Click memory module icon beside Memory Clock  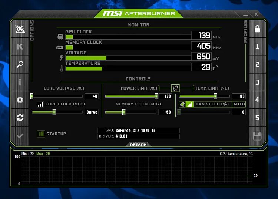click(x=60, y=47)
